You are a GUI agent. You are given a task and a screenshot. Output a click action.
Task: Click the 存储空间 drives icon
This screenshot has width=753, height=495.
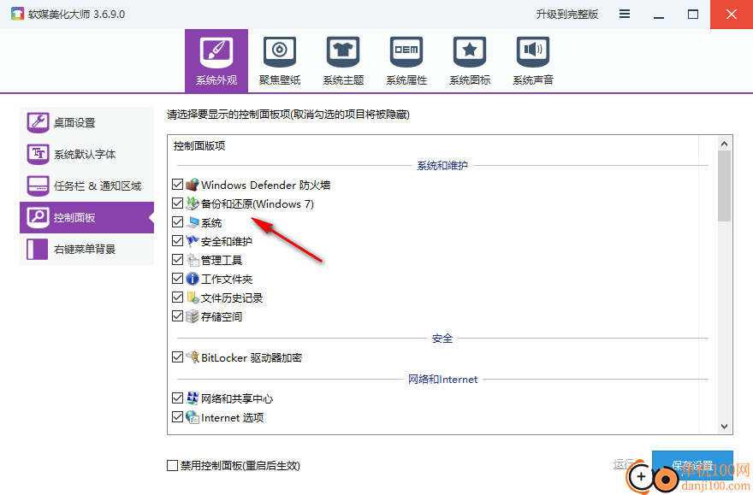pyautogui.click(x=193, y=316)
